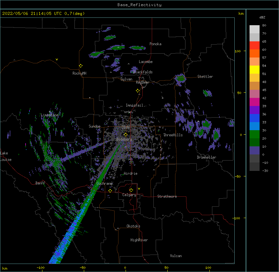This screenshot has width=279, height=272.
Task: Click the pink 42-45 dBZ legend swatch
Action: pos(254,94)
